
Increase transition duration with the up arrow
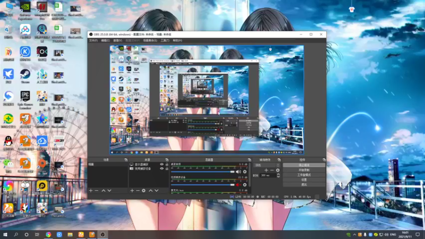pos(278,174)
